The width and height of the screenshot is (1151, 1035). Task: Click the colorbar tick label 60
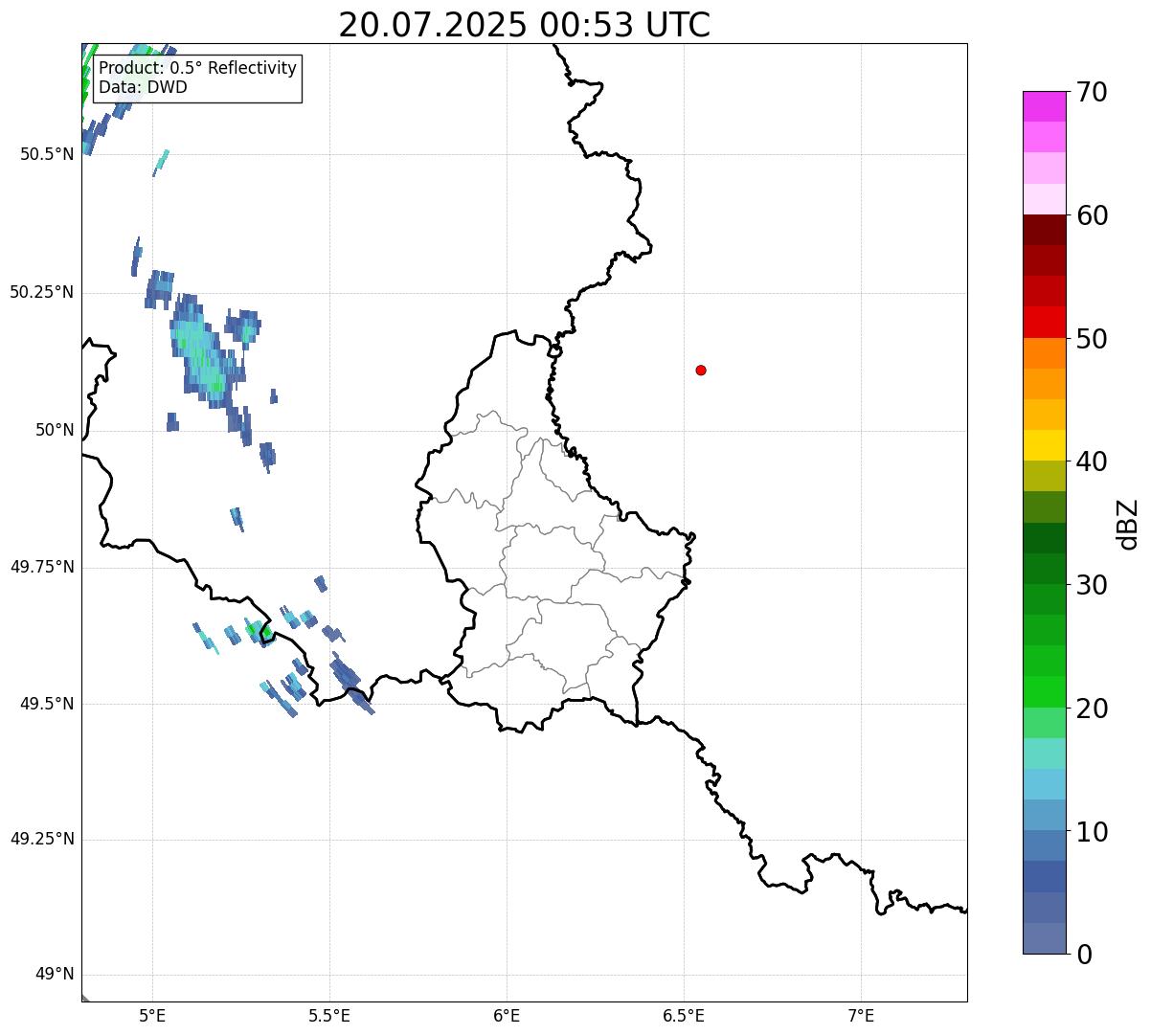(x=1092, y=215)
